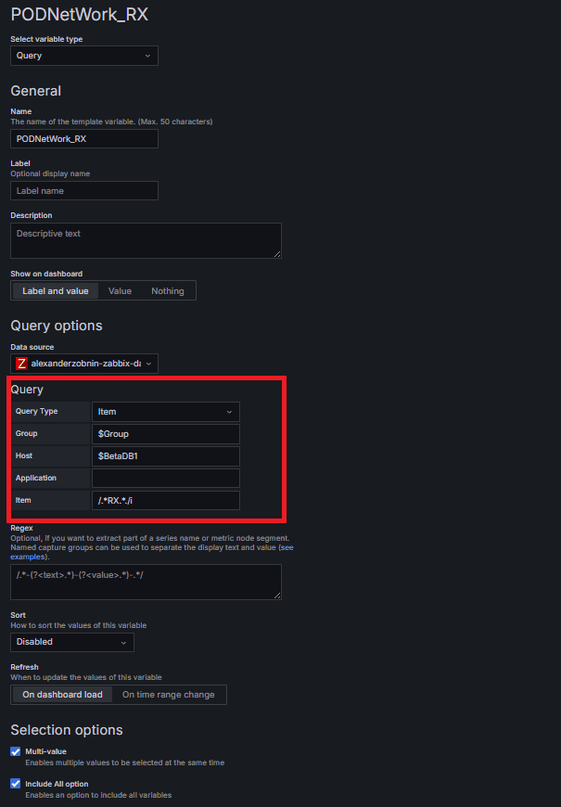Switch refresh to On time range change
Viewport: 561px width, 807px height.
pos(168,695)
